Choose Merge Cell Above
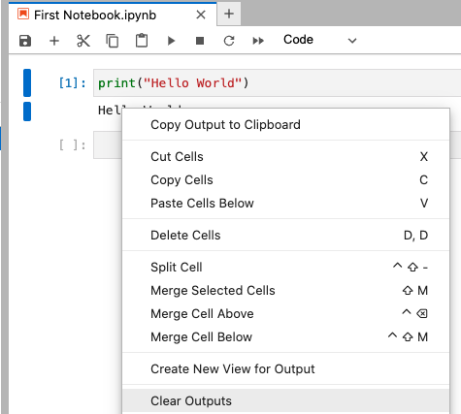Image resolution: width=461 pixels, height=414 pixels. (286, 314)
